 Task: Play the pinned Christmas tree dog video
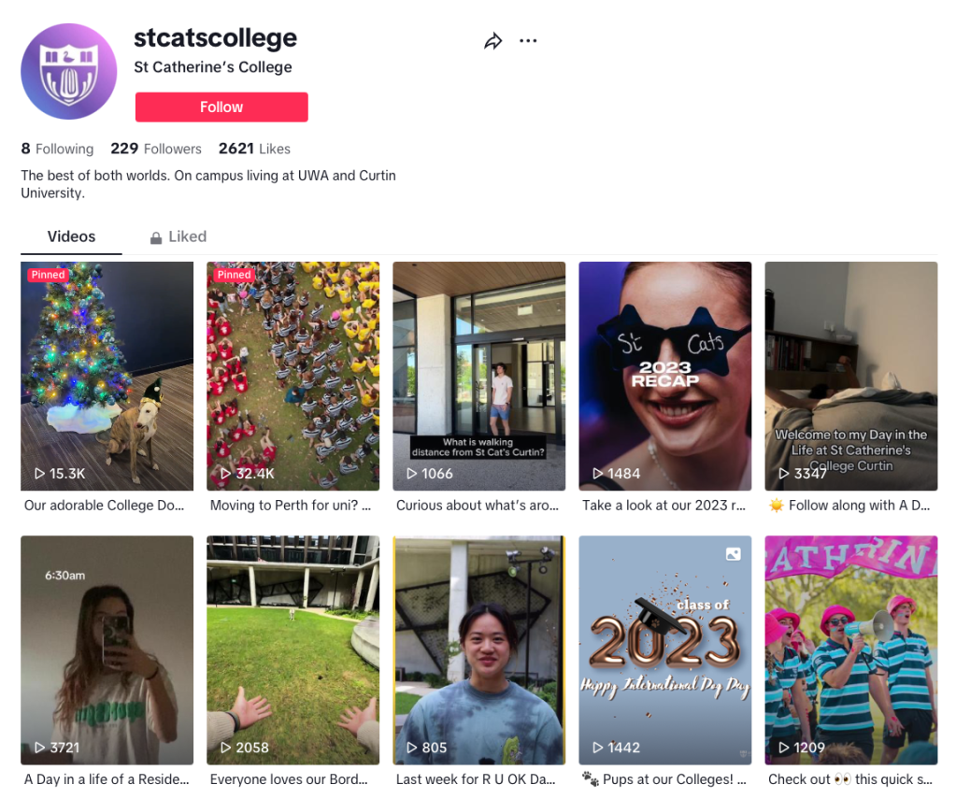click(107, 376)
